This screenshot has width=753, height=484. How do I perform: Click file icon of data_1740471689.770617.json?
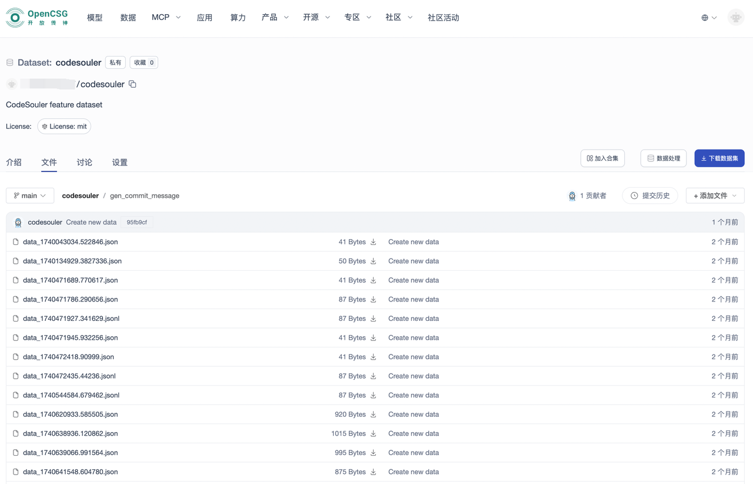(16, 280)
